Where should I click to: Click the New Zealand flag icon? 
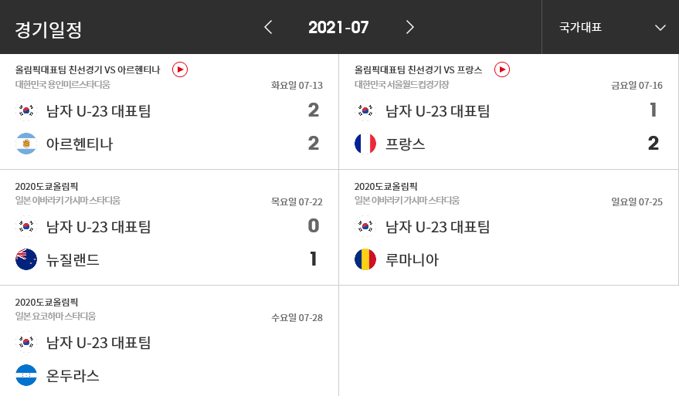pos(26,259)
